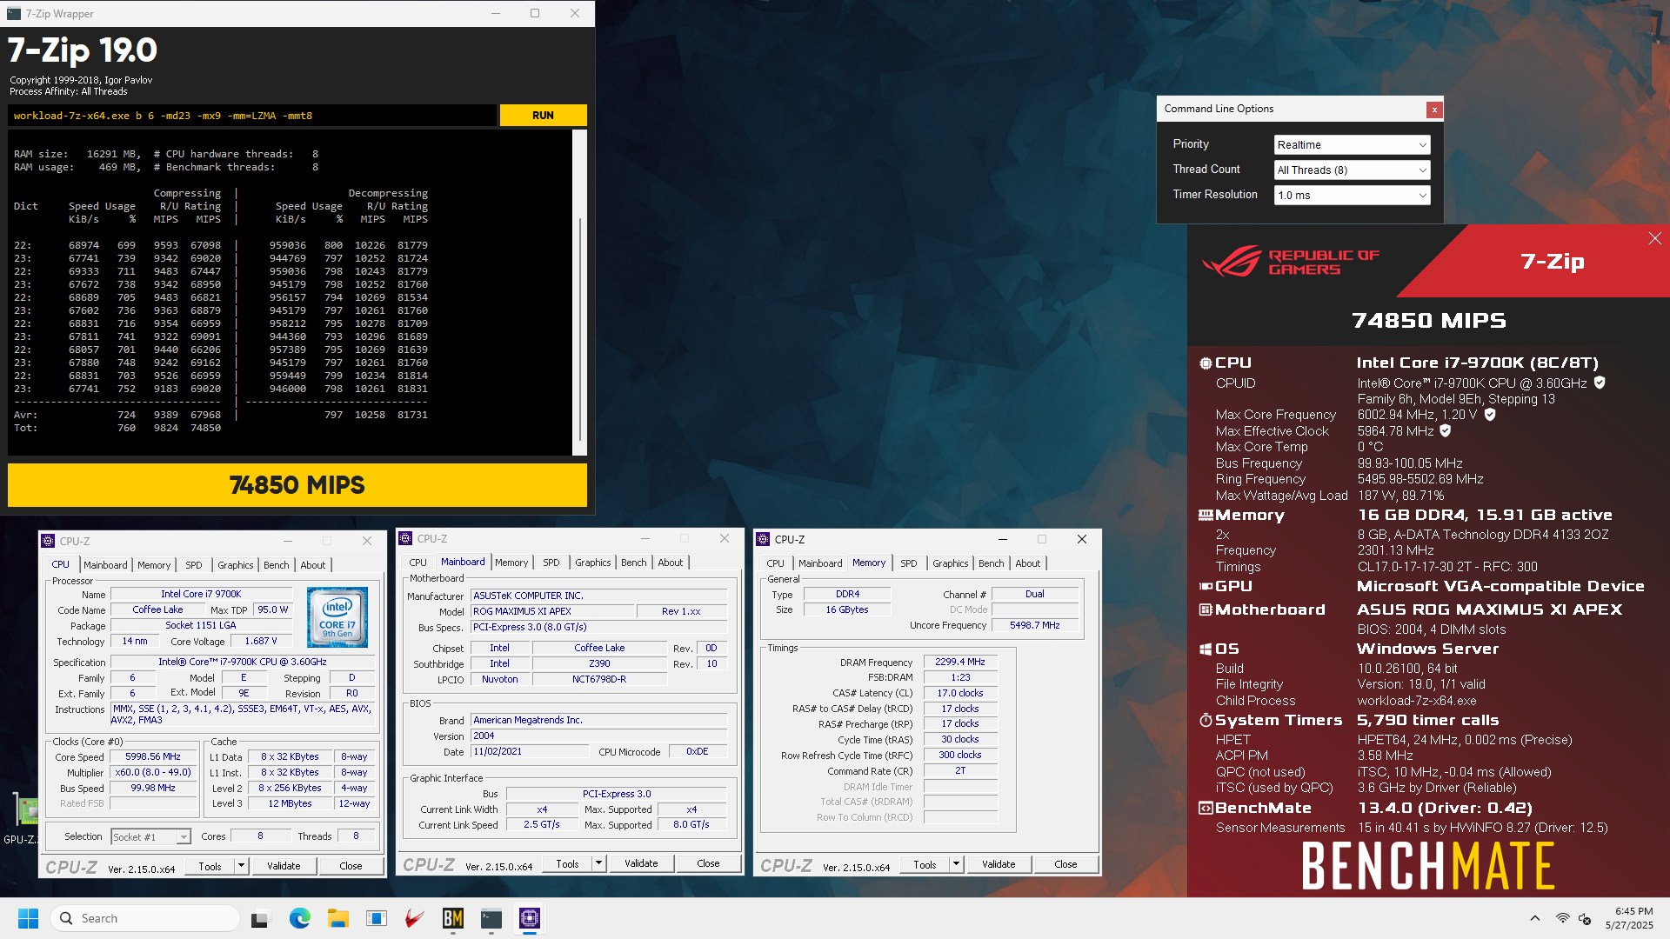This screenshot has width=1670, height=939.
Task: Click the Max Effective Clock verified shield
Action: click(x=1446, y=430)
